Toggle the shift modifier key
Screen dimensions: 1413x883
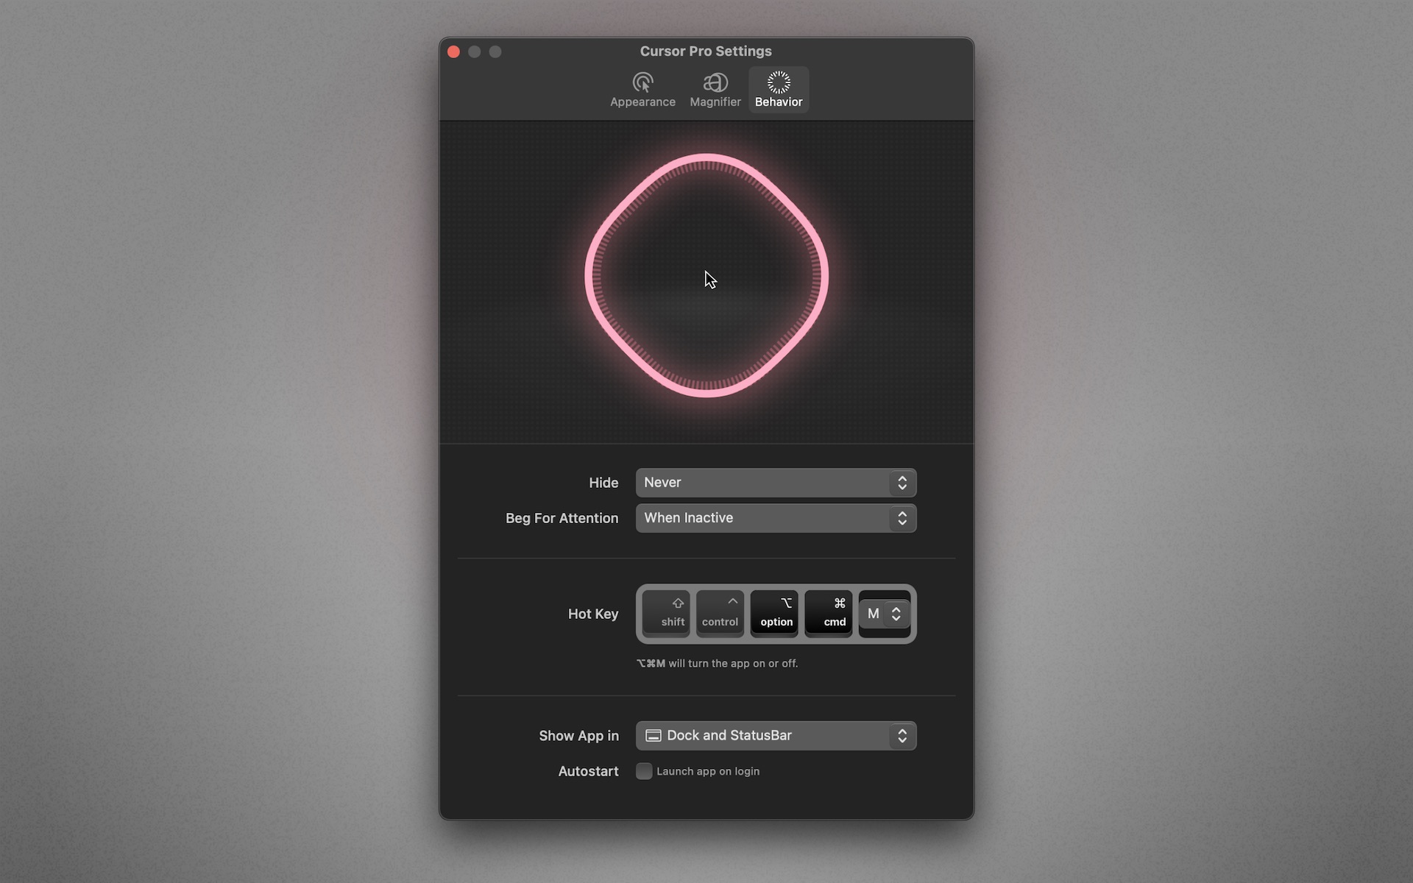coord(667,613)
